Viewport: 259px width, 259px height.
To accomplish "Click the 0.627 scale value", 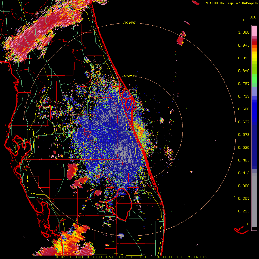I will point(244,122).
